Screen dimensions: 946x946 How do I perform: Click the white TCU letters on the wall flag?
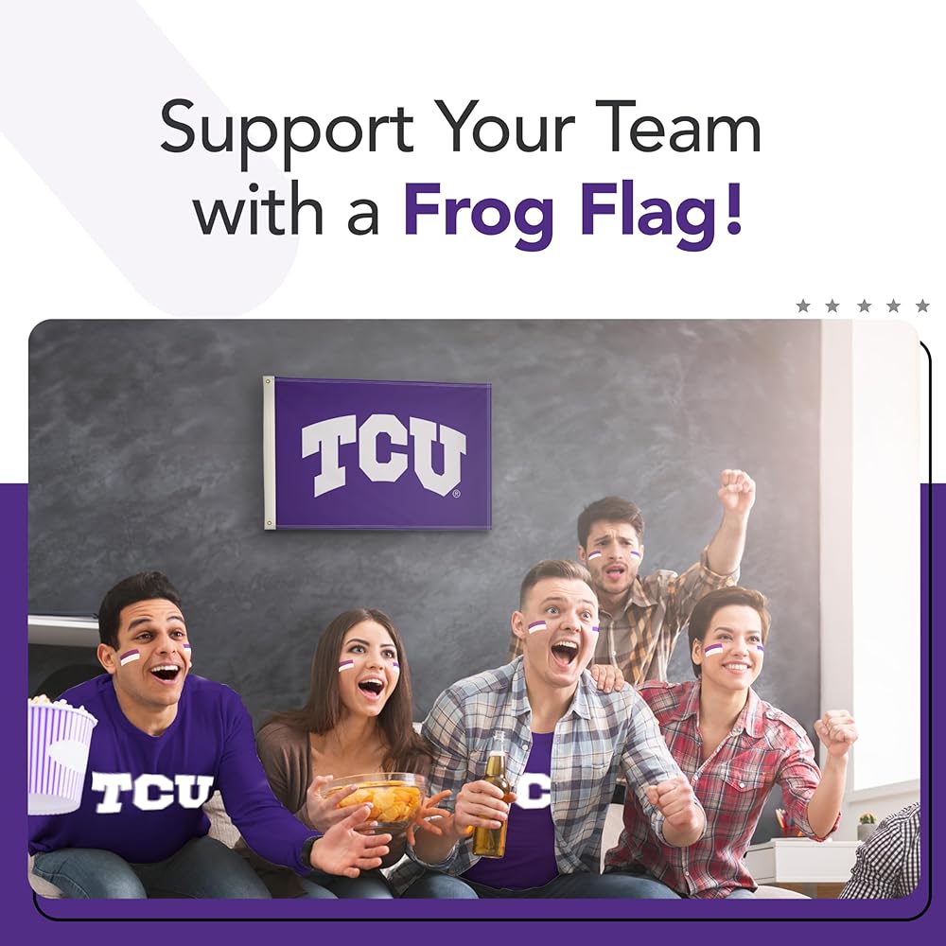pos(384,455)
